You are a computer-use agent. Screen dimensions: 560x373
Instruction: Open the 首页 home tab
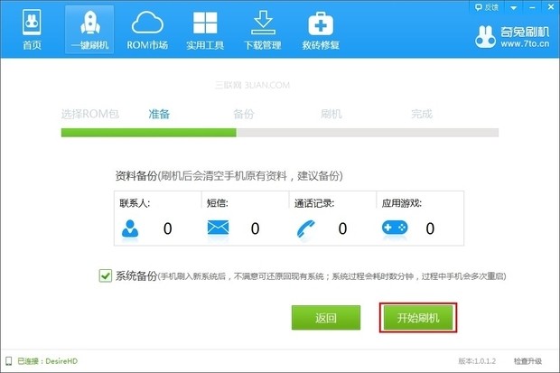coord(32,30)
